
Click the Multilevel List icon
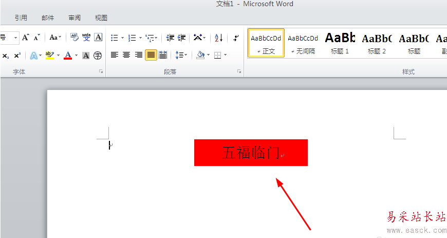pyautogui.click(x=150, y=38)
